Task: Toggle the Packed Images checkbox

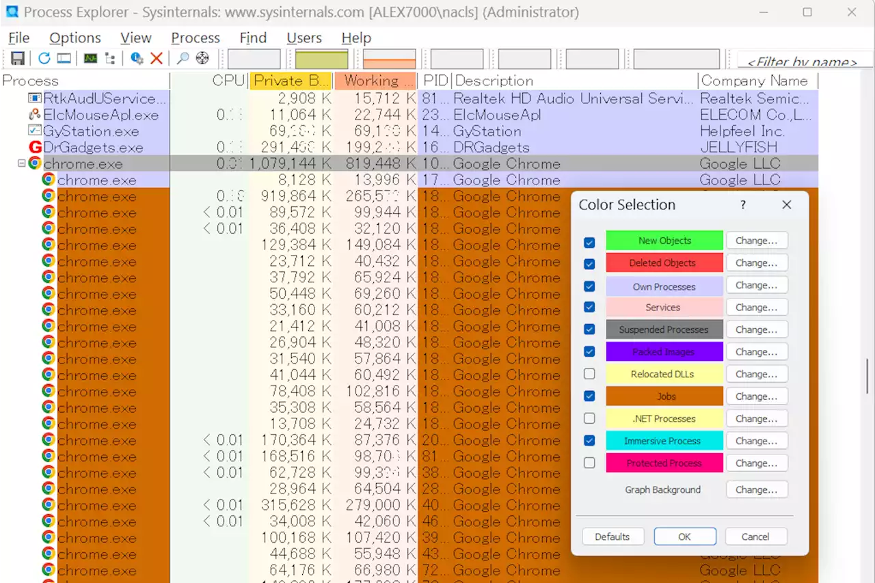Action: [590, 352]
